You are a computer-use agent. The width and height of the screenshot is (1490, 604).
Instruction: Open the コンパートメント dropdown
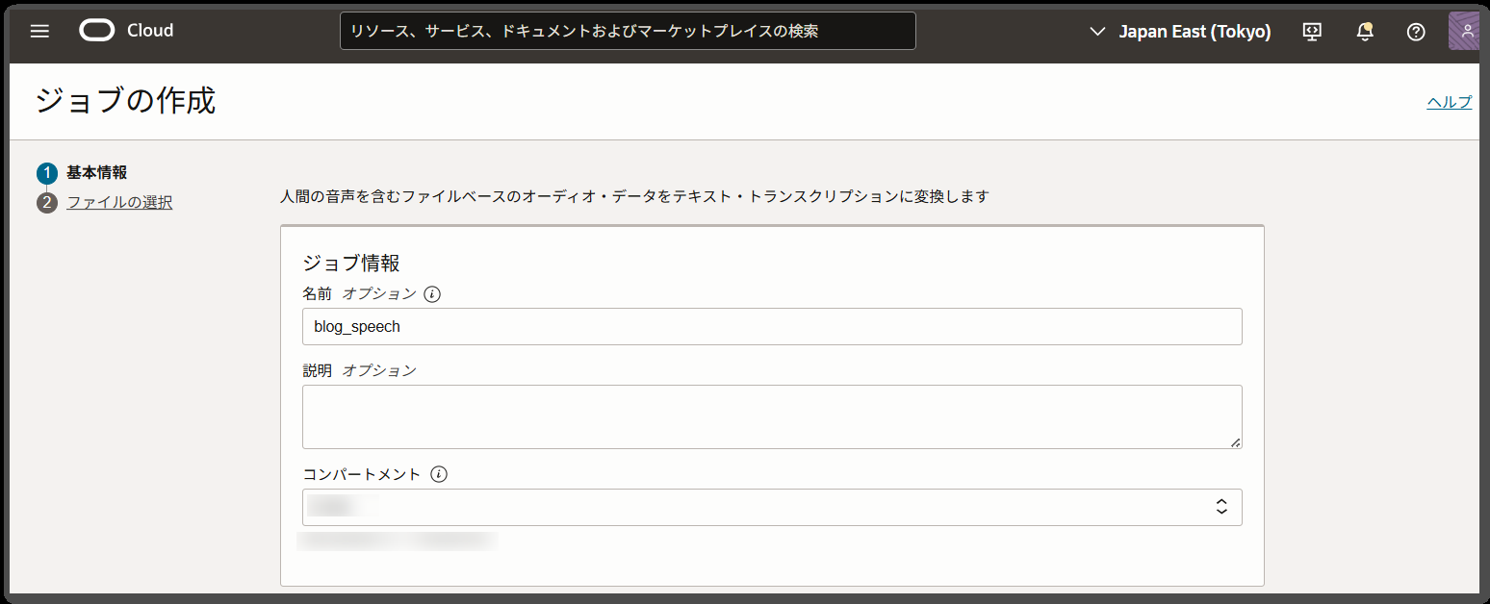tap(772, 507)
